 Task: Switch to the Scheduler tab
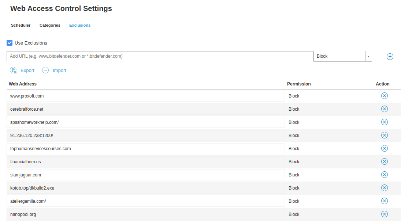21,25
